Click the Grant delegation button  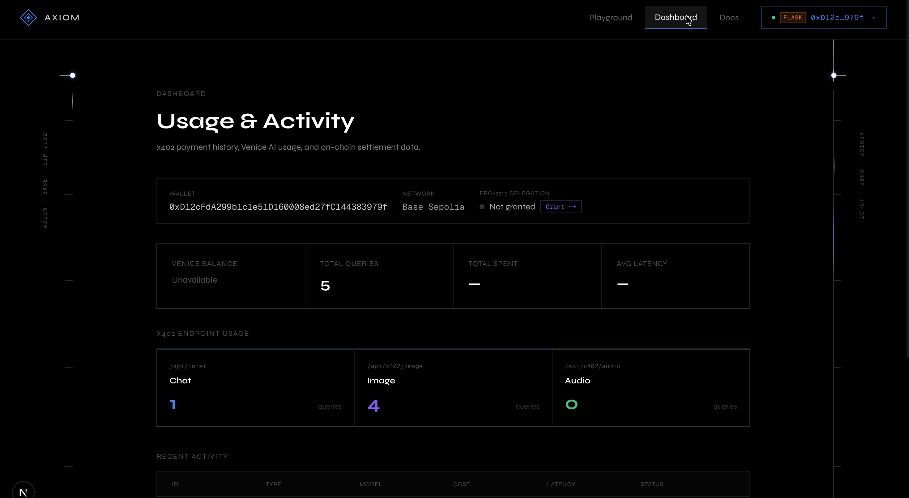[x=561, y=207]
